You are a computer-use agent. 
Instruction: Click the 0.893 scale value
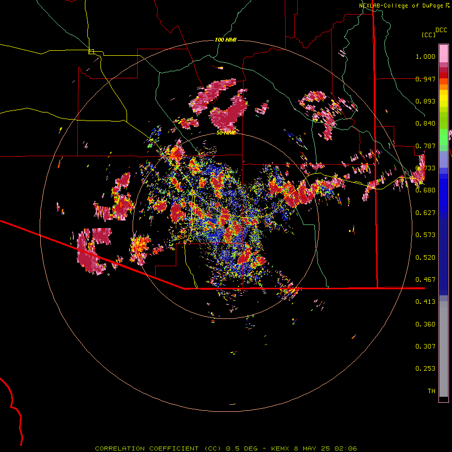click(x=425, y=101)
